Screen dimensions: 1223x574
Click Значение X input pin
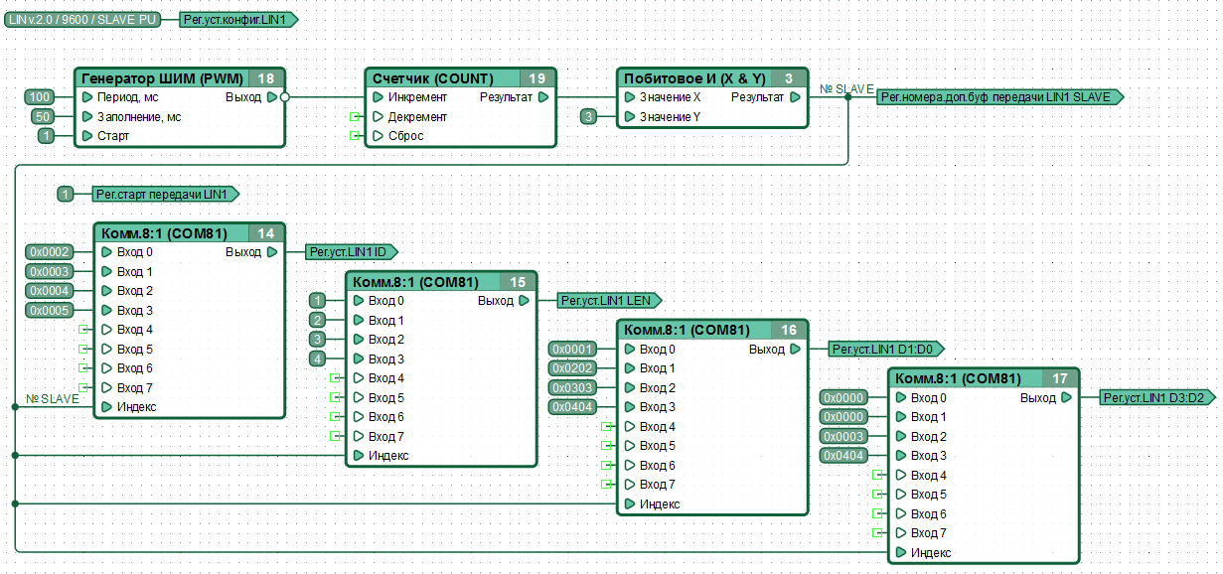tap(629, 97)
